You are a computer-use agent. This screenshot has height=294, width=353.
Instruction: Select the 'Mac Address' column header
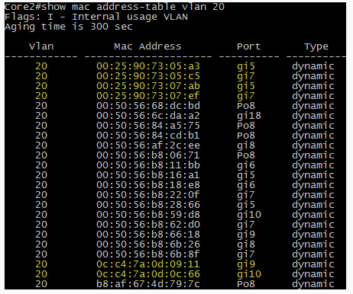click(x=147, y=46)
